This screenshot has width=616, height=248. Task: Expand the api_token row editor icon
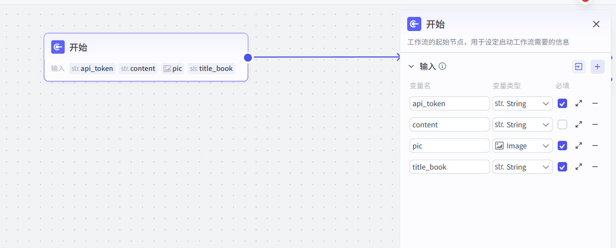[579, 103]
